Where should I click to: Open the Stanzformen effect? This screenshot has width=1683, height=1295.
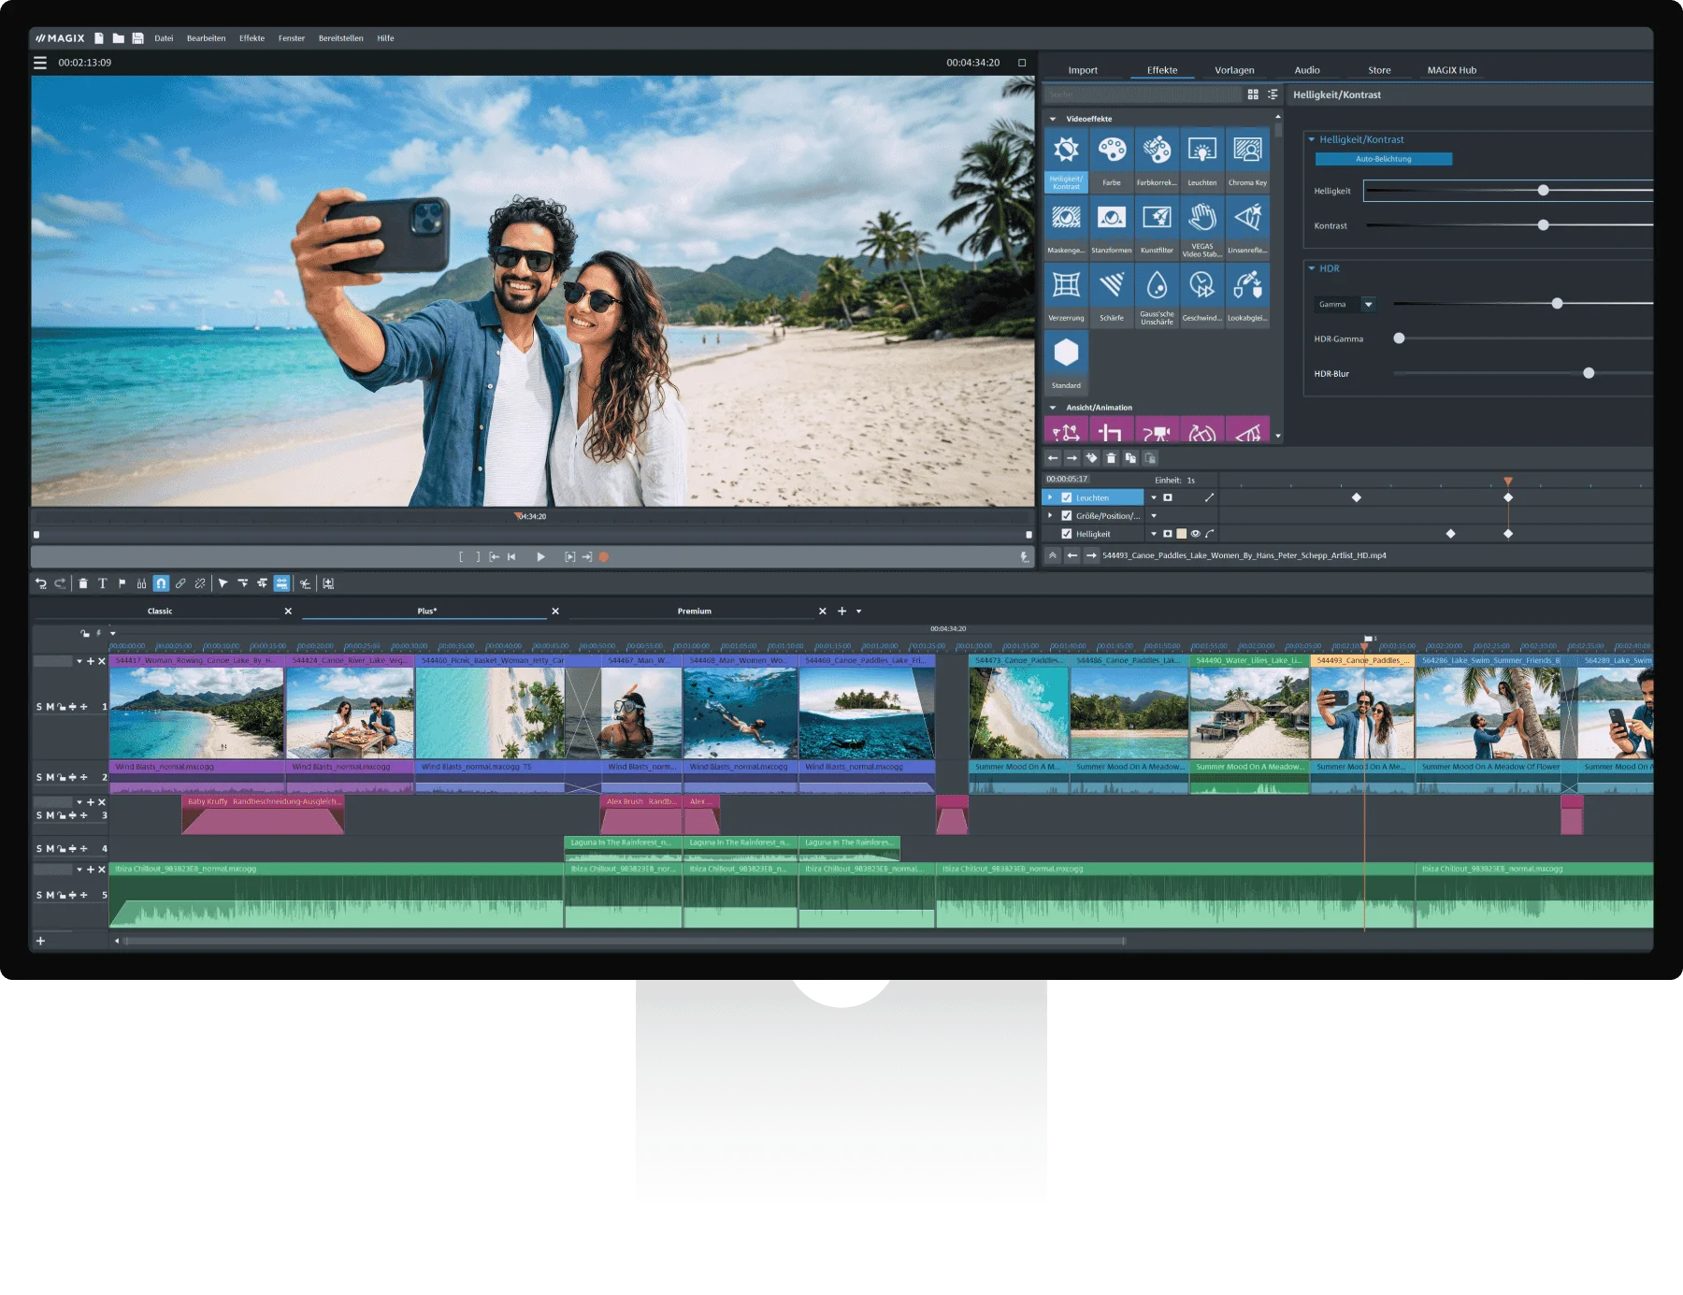[x=1112, y=227]
